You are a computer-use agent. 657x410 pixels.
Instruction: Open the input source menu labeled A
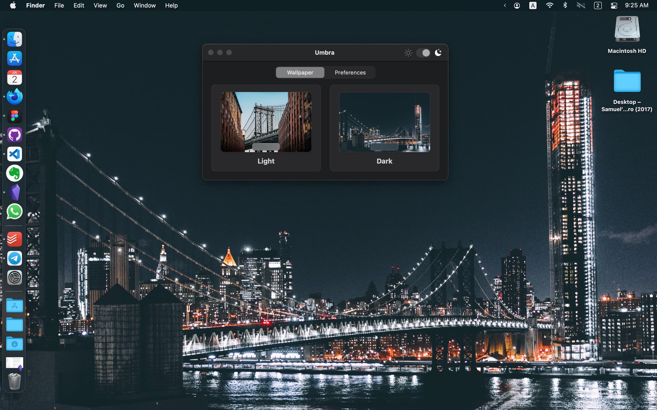tap(533, 5)
